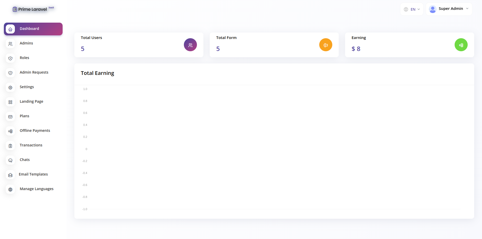Open Settings from the sidebar
This screenshot has width=482, height=239.
33,87
